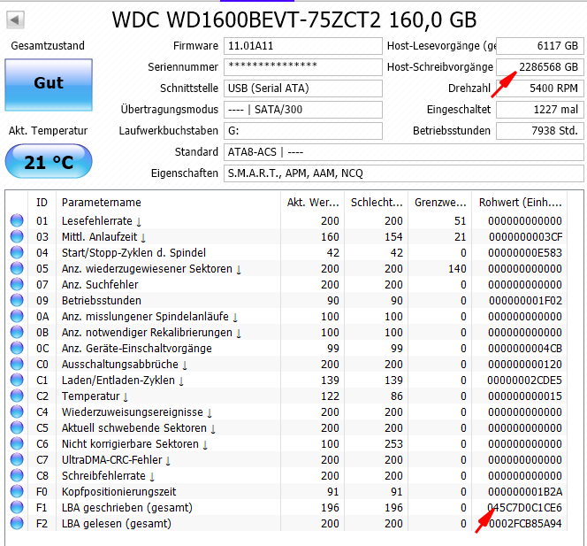Click the Eigenschaften field S.M.A.R.T., APM, AAM, NCQ
The image size is (587, 546).
click(403, 173)
